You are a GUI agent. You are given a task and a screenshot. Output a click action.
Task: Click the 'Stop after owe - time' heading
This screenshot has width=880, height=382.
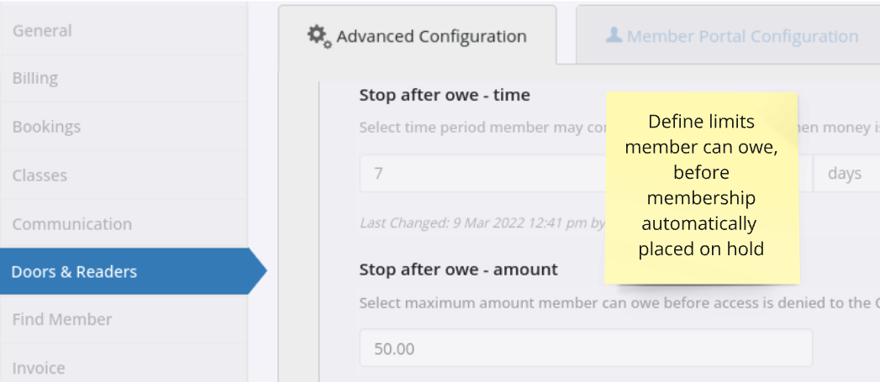pos(445,95)
